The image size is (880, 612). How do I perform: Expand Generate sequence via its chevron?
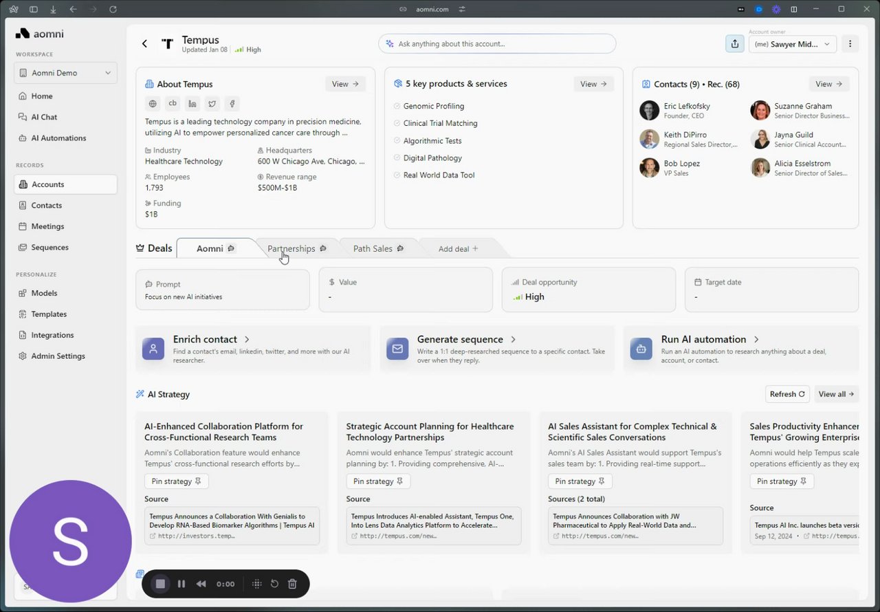coord(514,340)
